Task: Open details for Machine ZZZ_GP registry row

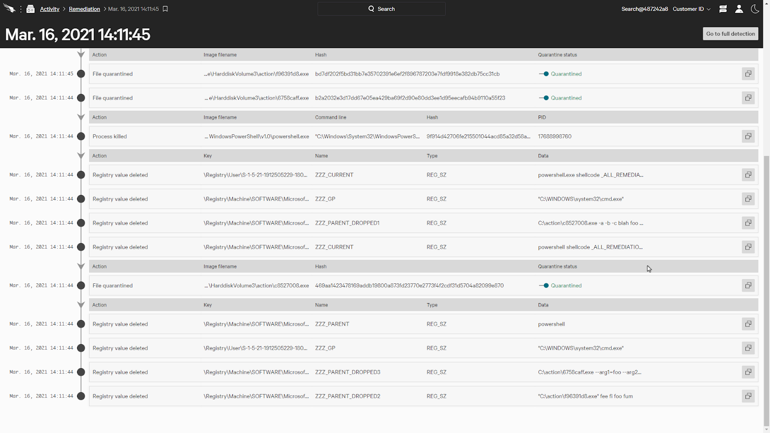Action: (x=748, y=199)
